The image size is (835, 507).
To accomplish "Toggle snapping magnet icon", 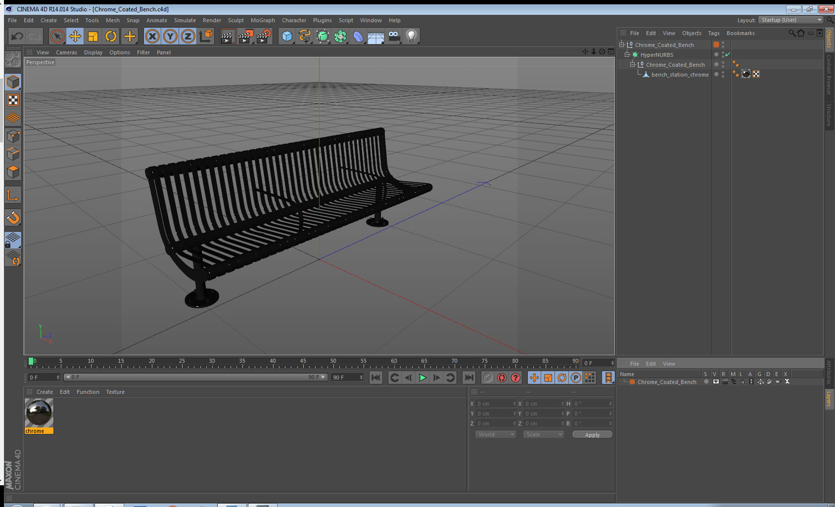I will 13,217.
